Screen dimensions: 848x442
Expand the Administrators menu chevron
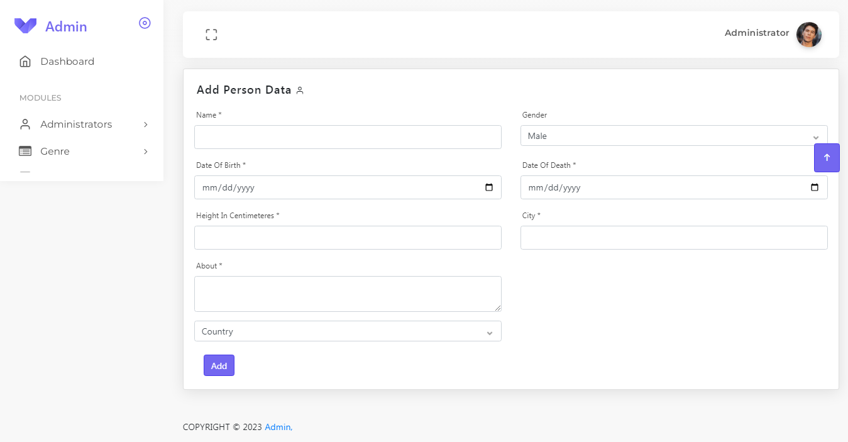(x=145, y=124)
